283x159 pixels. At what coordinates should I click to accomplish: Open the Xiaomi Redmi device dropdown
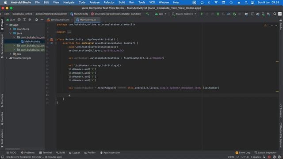184,14
